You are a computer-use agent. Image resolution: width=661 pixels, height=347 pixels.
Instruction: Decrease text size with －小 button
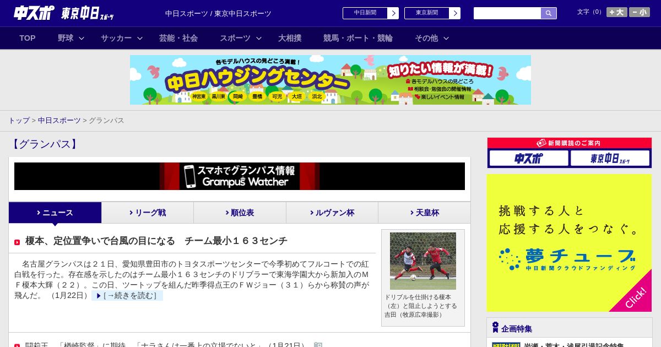pos(640,12)
